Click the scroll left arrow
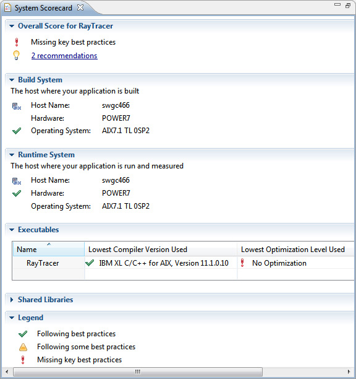This screenshot has height=379, width=356. pyautogui.click(x=7, y=372)
